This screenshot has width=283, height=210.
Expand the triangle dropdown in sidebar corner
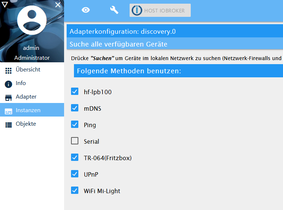coord(5,4)
